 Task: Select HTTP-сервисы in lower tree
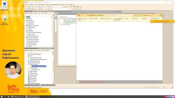[33, 80]
